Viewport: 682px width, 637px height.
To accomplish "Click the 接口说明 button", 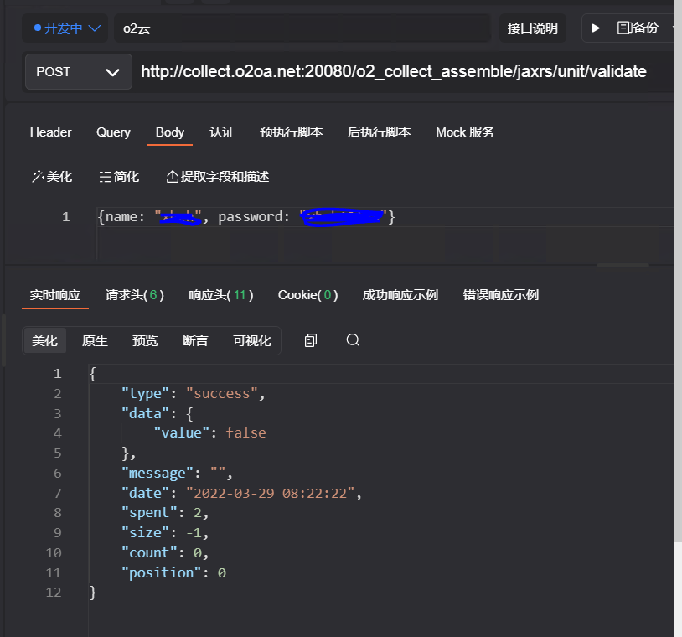I will click(x=532, y=28).
